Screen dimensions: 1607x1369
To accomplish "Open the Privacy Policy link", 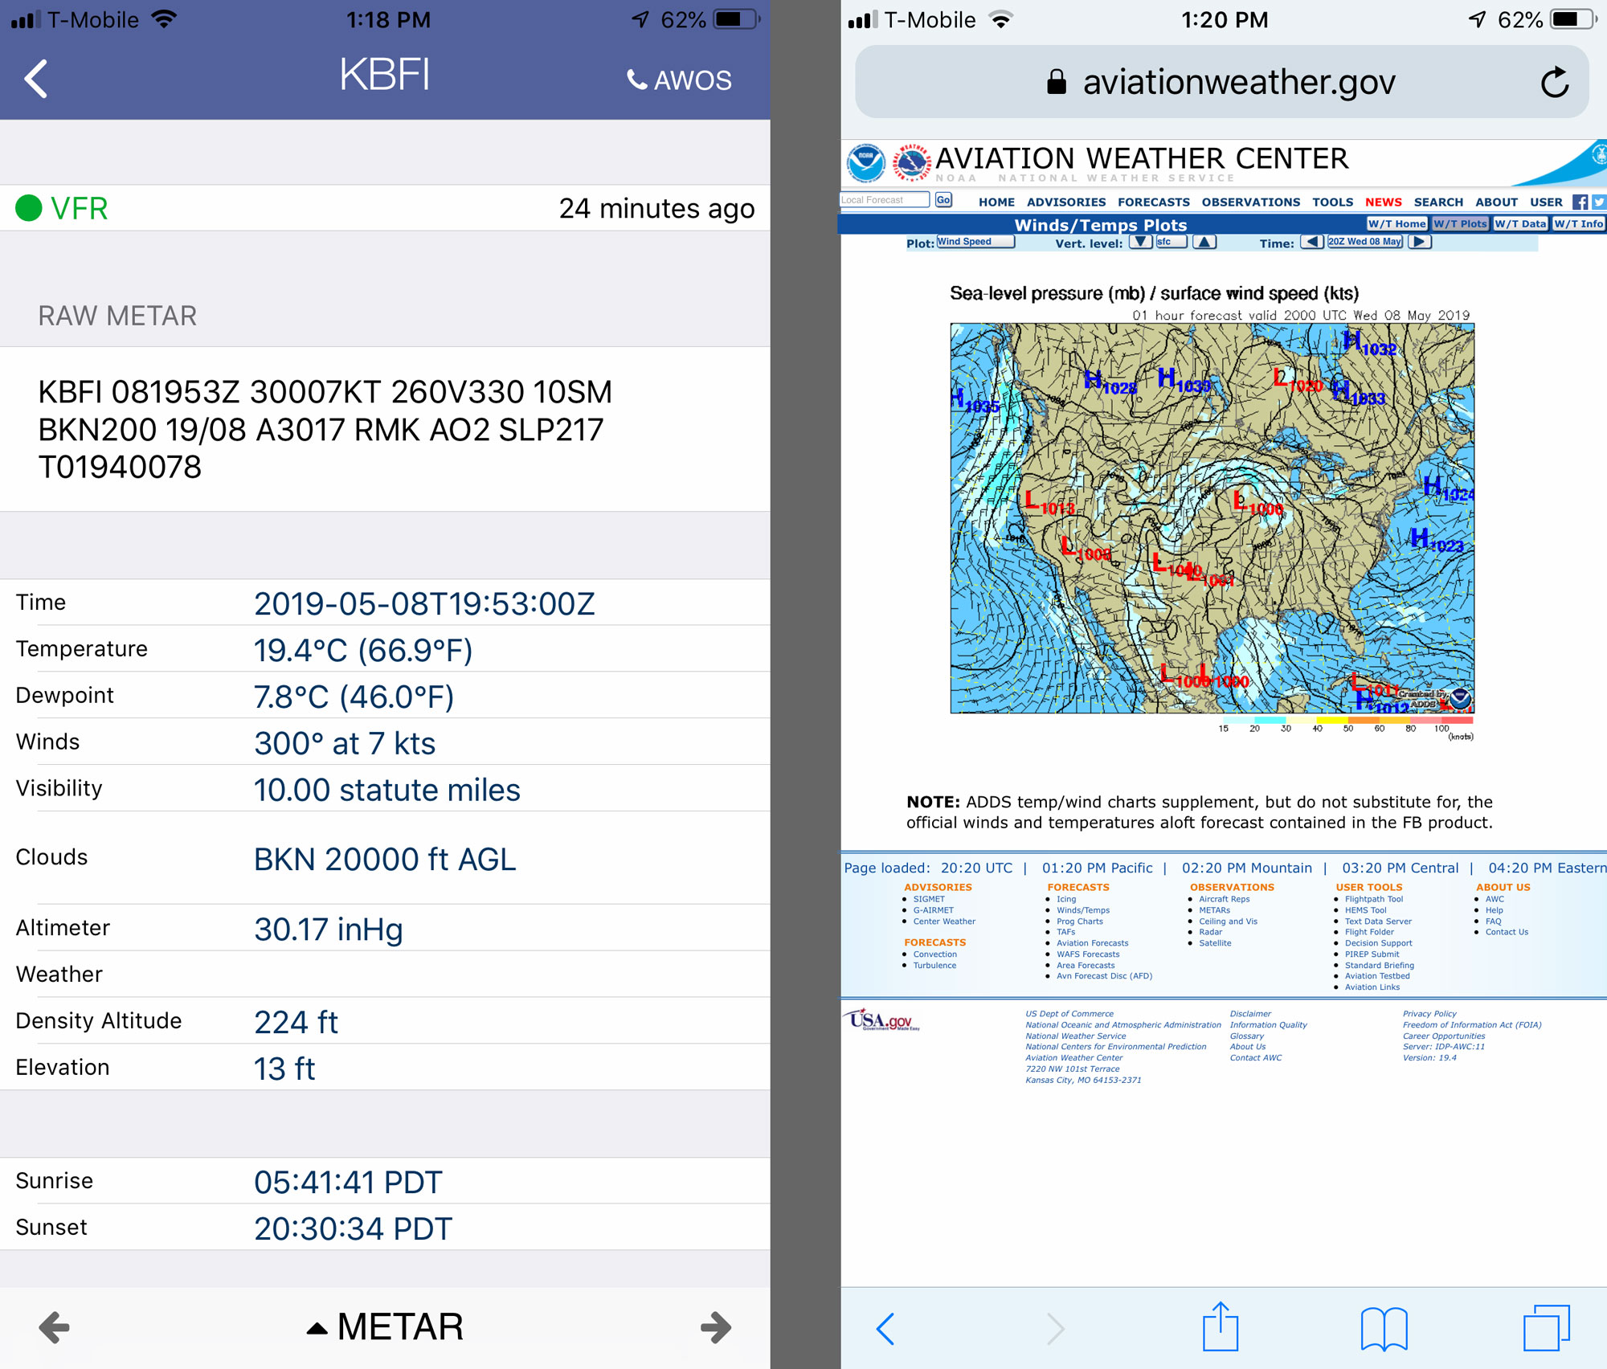I will [x=1429, y=1015].
